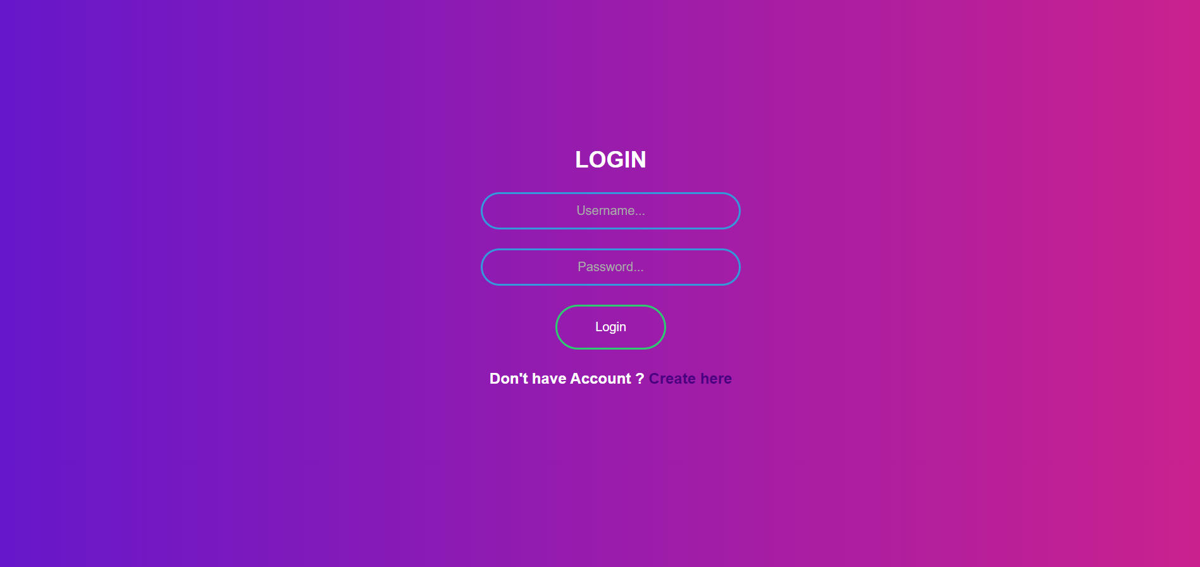Click the white LOGIN title
1200x567 pixels.
(610, 159)
